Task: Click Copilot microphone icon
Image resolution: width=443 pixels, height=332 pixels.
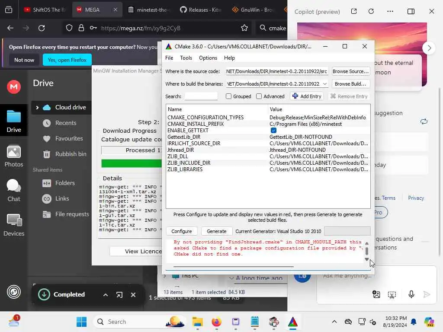Action: pos(411,294)
